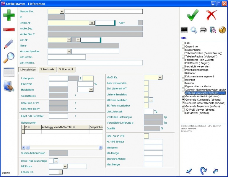Select the pencil edit icon
This screenshot has width=228, height=177.
pyautogui.click(x=9, y=44)
